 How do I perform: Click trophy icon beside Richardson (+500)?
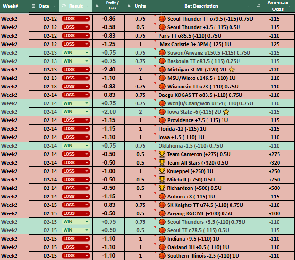[162, 188]
